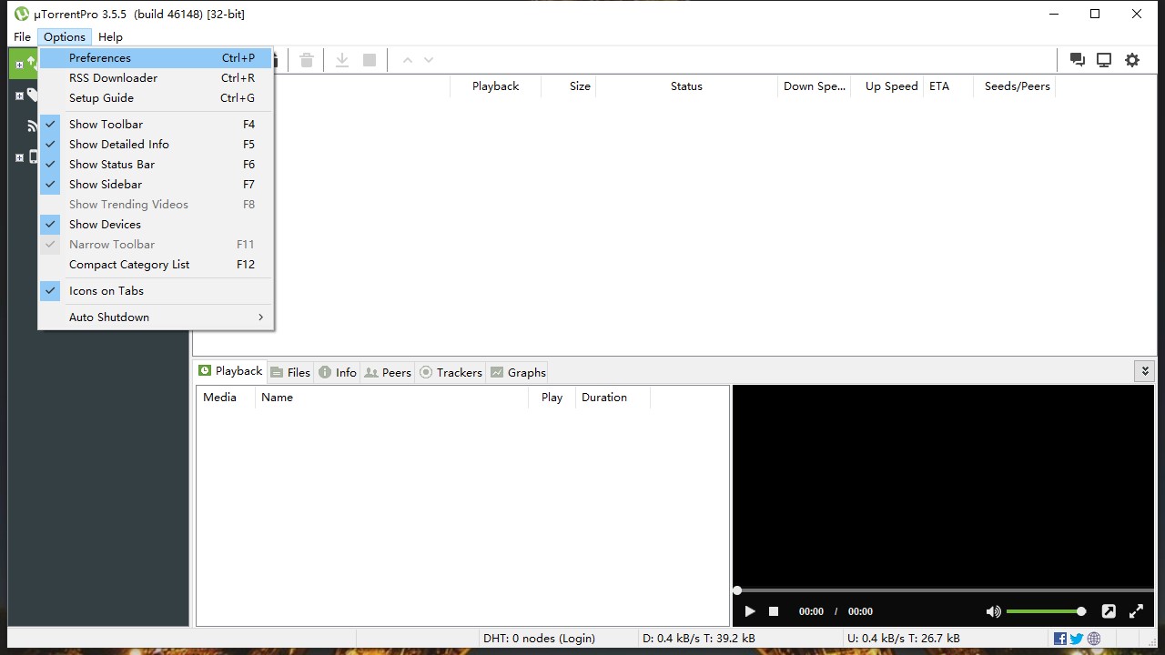
Task: Sort torrents by Status column
Action: [686, 86]
